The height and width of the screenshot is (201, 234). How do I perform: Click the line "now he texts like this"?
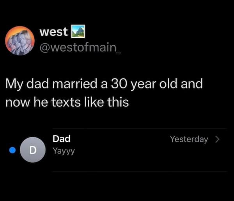(x=66, y=102)
